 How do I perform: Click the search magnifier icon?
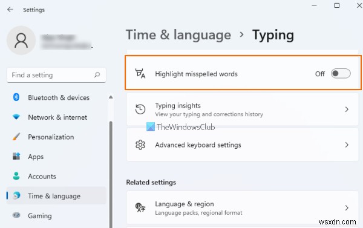pos(97,75)
